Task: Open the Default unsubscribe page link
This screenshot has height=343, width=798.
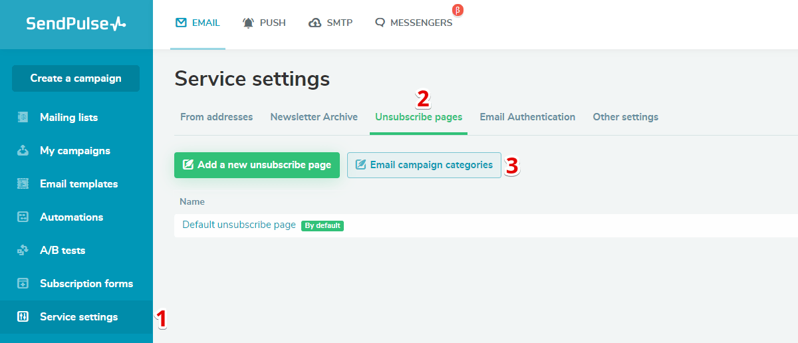Action: tap(239, 225)
